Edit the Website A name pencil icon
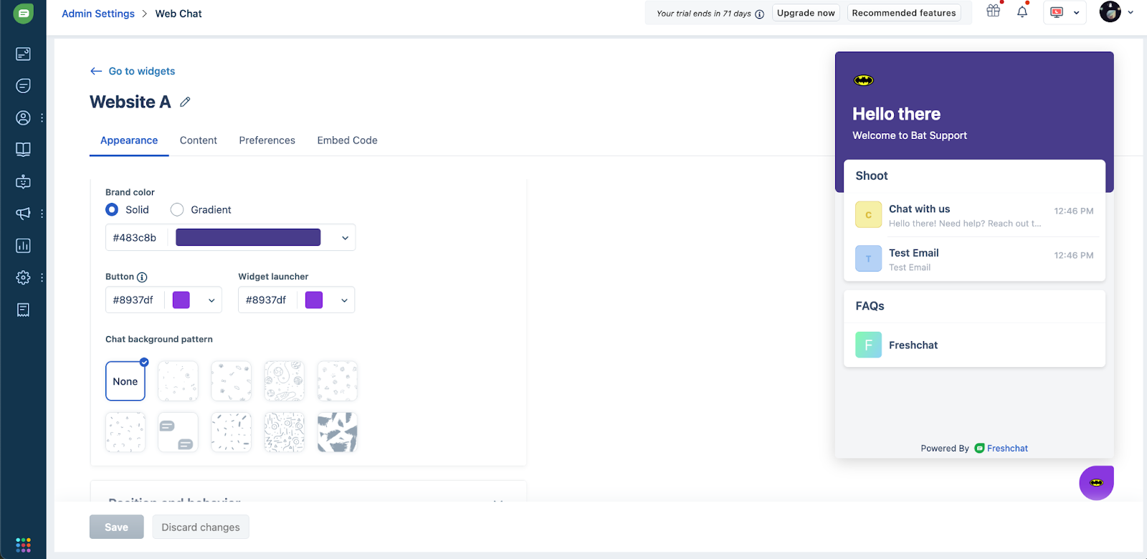This screenshot has height=559, width=1147. click(x=185, y=102)
